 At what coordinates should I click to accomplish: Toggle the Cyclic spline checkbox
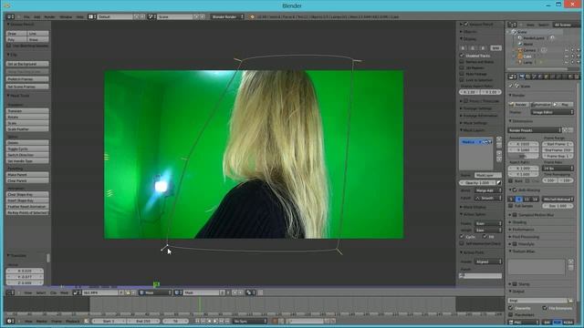(462, 237)
